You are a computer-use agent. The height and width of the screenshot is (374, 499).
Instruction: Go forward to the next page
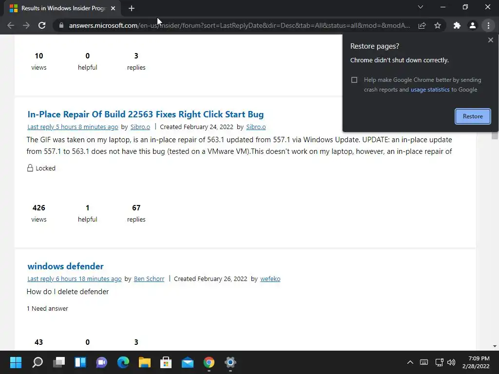(x=26, y=25)
